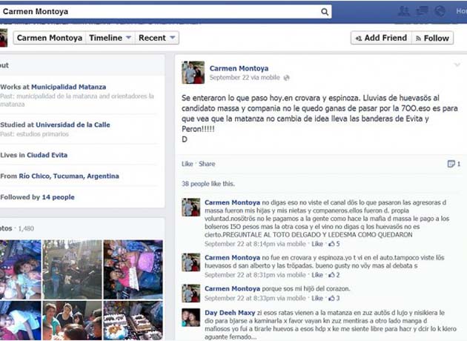Screen dimensions: 467x341
Task: Click the Follow button
Action: [431, 38]
